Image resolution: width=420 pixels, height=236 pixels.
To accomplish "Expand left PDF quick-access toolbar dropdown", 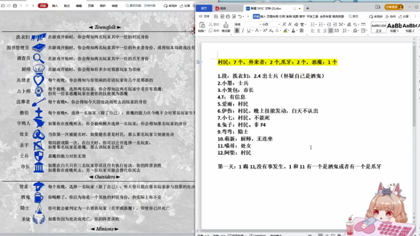I will [x=33, y=6].
